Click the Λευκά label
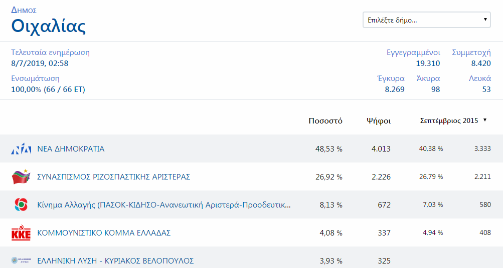Screen dimensions: 503x268 pyautogui.click(x=480, y=78)
